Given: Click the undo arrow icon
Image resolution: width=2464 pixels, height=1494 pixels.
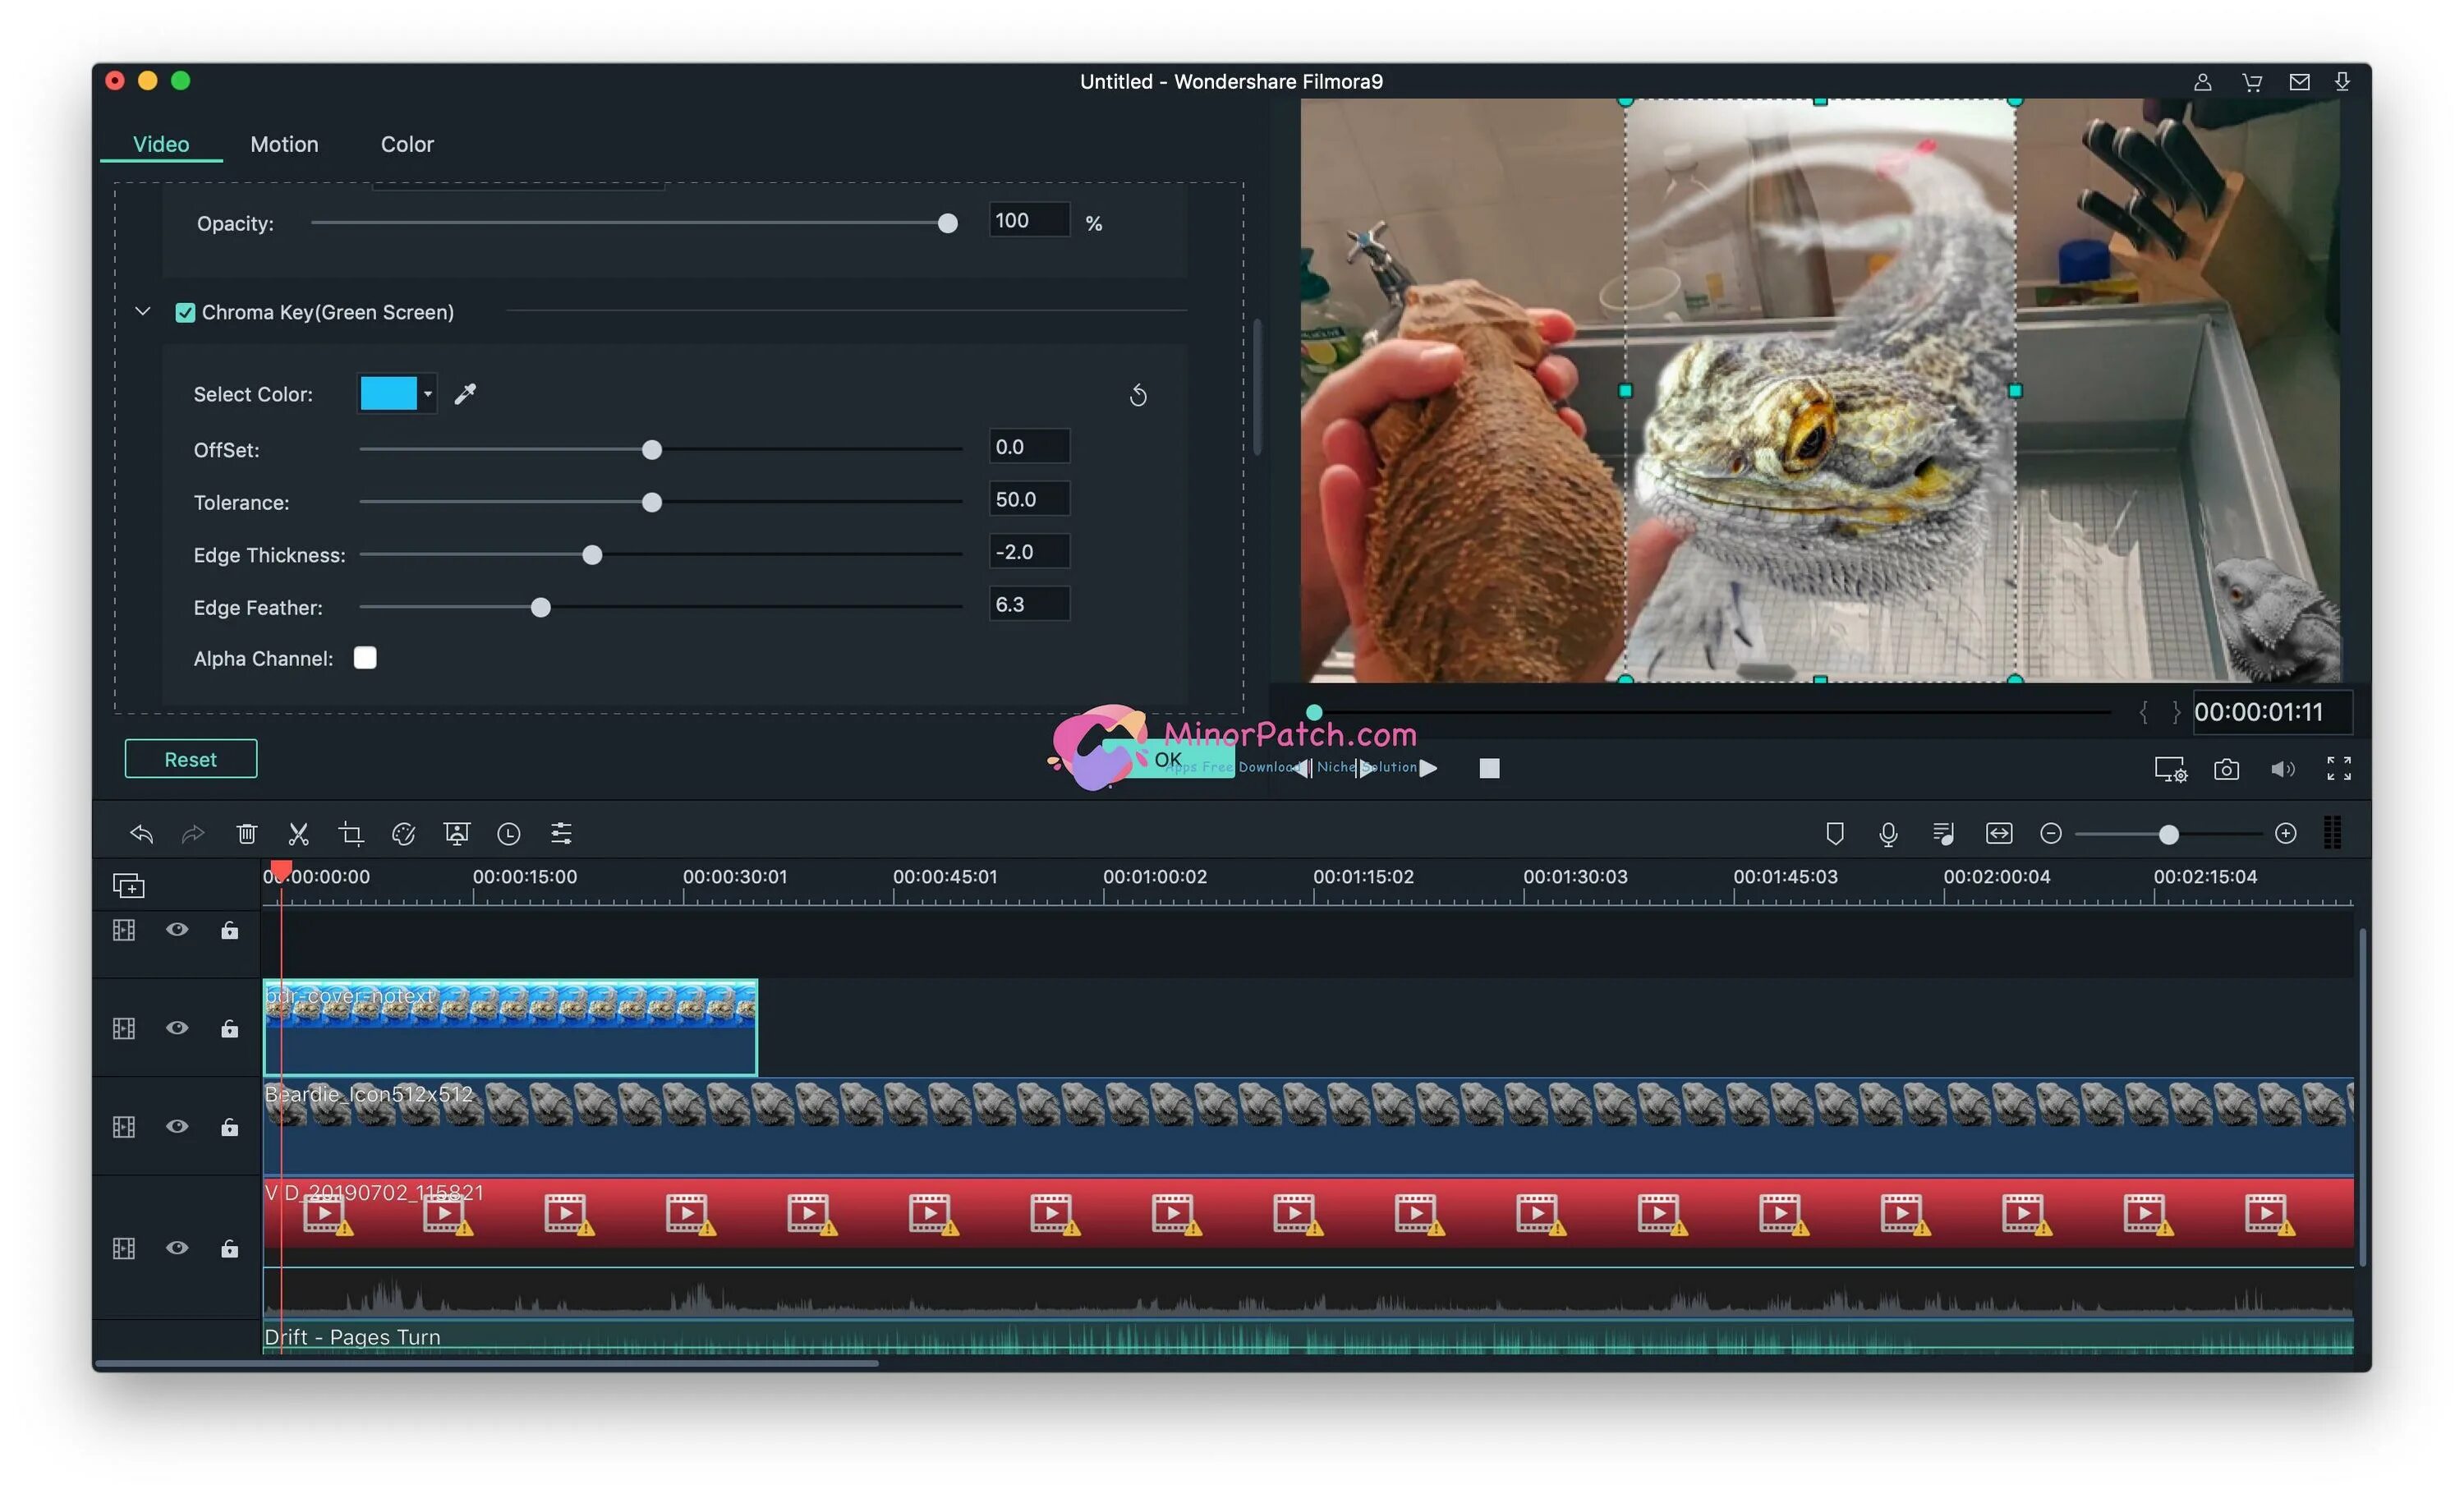Looking at the screenshot, I should coord(141,833).
